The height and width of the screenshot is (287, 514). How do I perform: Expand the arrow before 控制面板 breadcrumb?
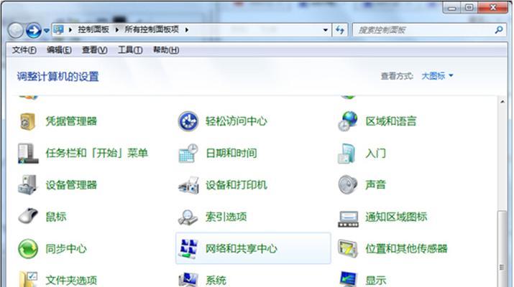coord(70,30)
